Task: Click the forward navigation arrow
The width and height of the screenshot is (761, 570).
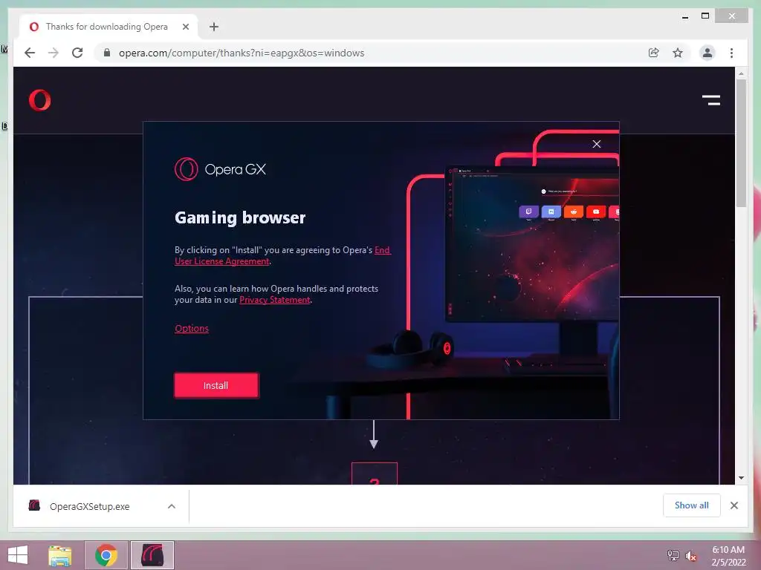Action: 54,53
